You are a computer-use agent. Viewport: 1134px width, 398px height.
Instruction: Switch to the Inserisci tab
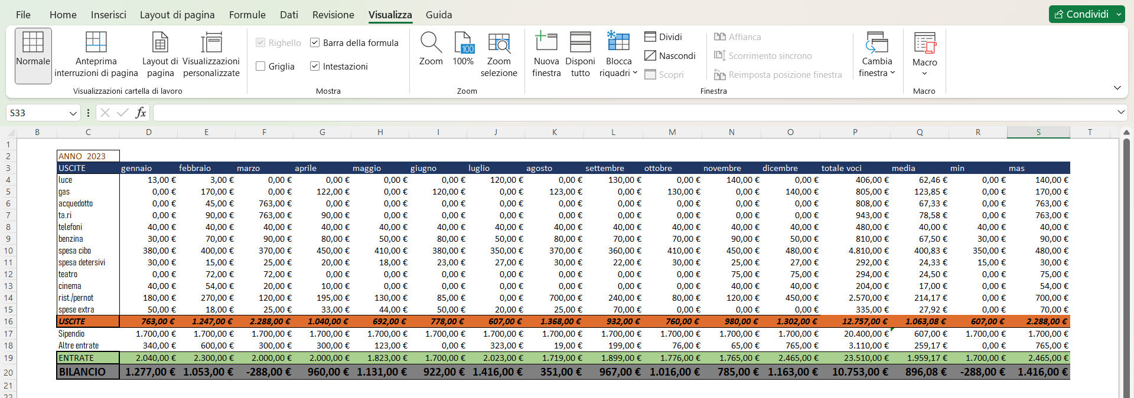(108, 15)
